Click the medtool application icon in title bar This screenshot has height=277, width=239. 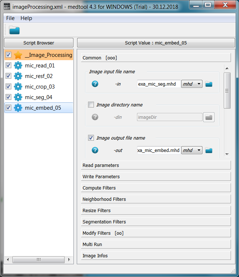tap(7, 6)
